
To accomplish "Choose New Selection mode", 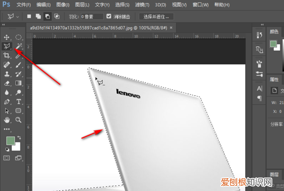I will click(x=29, y=17).
